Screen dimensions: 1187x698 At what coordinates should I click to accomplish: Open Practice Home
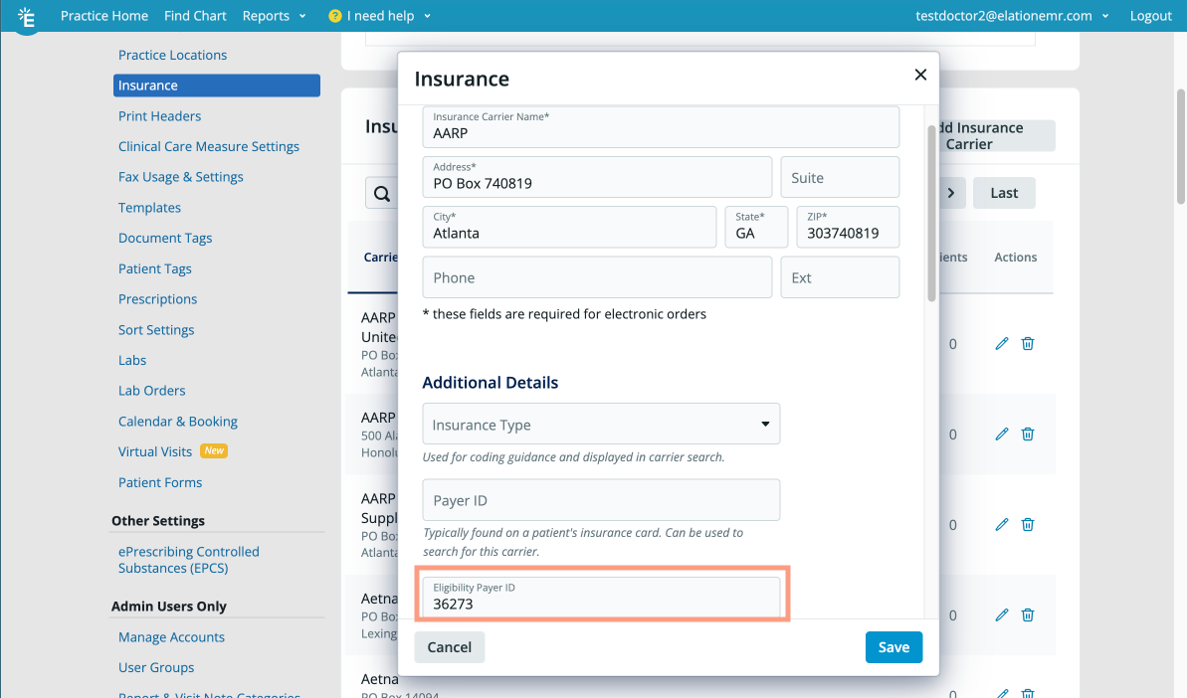[104, 15]
